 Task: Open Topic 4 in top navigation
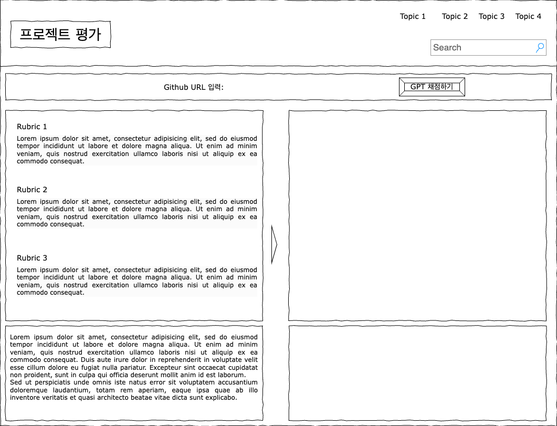pos(528,16)
